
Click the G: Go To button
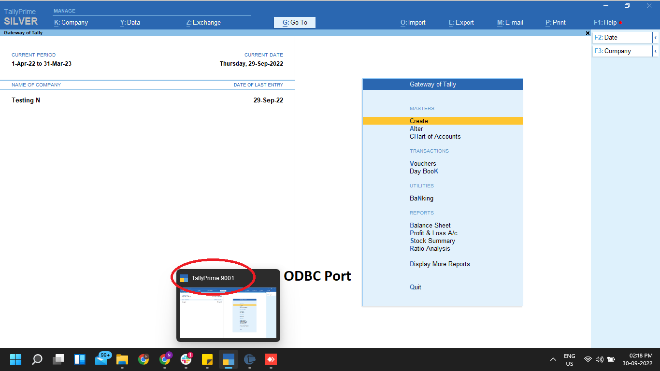(295, 22)
